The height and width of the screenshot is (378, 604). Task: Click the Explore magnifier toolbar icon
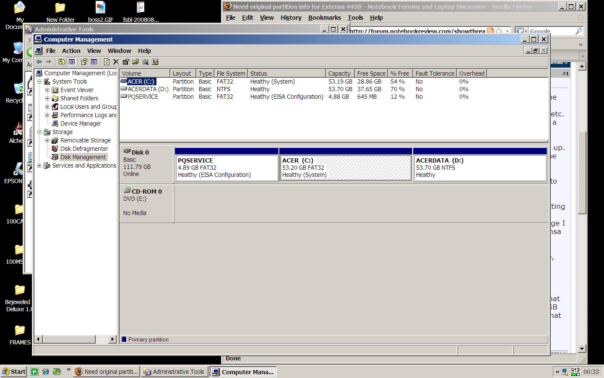[x=145, y=62]
